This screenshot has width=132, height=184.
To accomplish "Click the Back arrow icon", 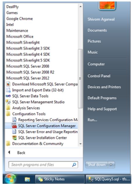I will (9, 152).
